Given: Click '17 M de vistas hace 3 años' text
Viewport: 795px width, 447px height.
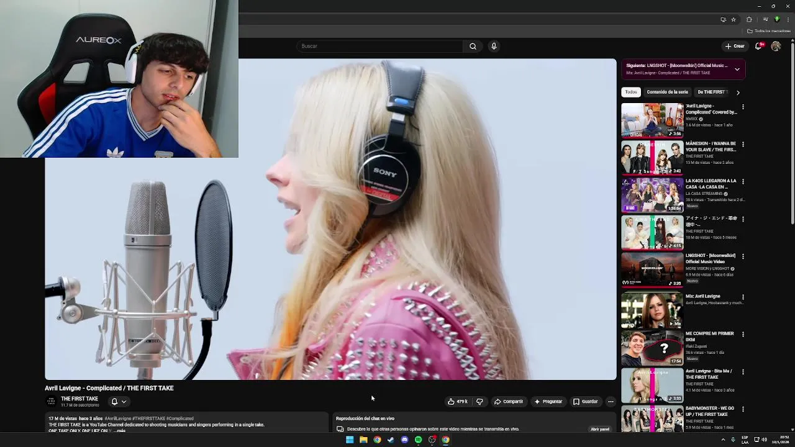Looking at the screenshot, I should 76,418.
